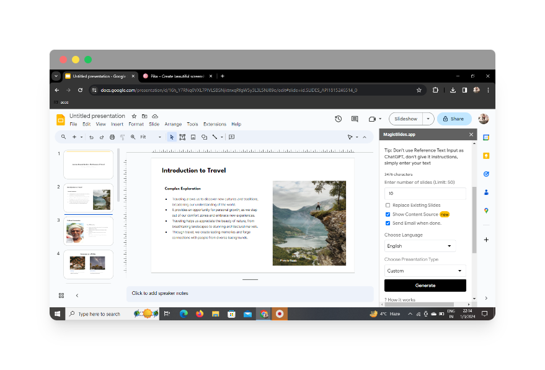This screenshot has width=545, height=370.
Task: Open the Edit menu
Action: [x=87, y=124]
